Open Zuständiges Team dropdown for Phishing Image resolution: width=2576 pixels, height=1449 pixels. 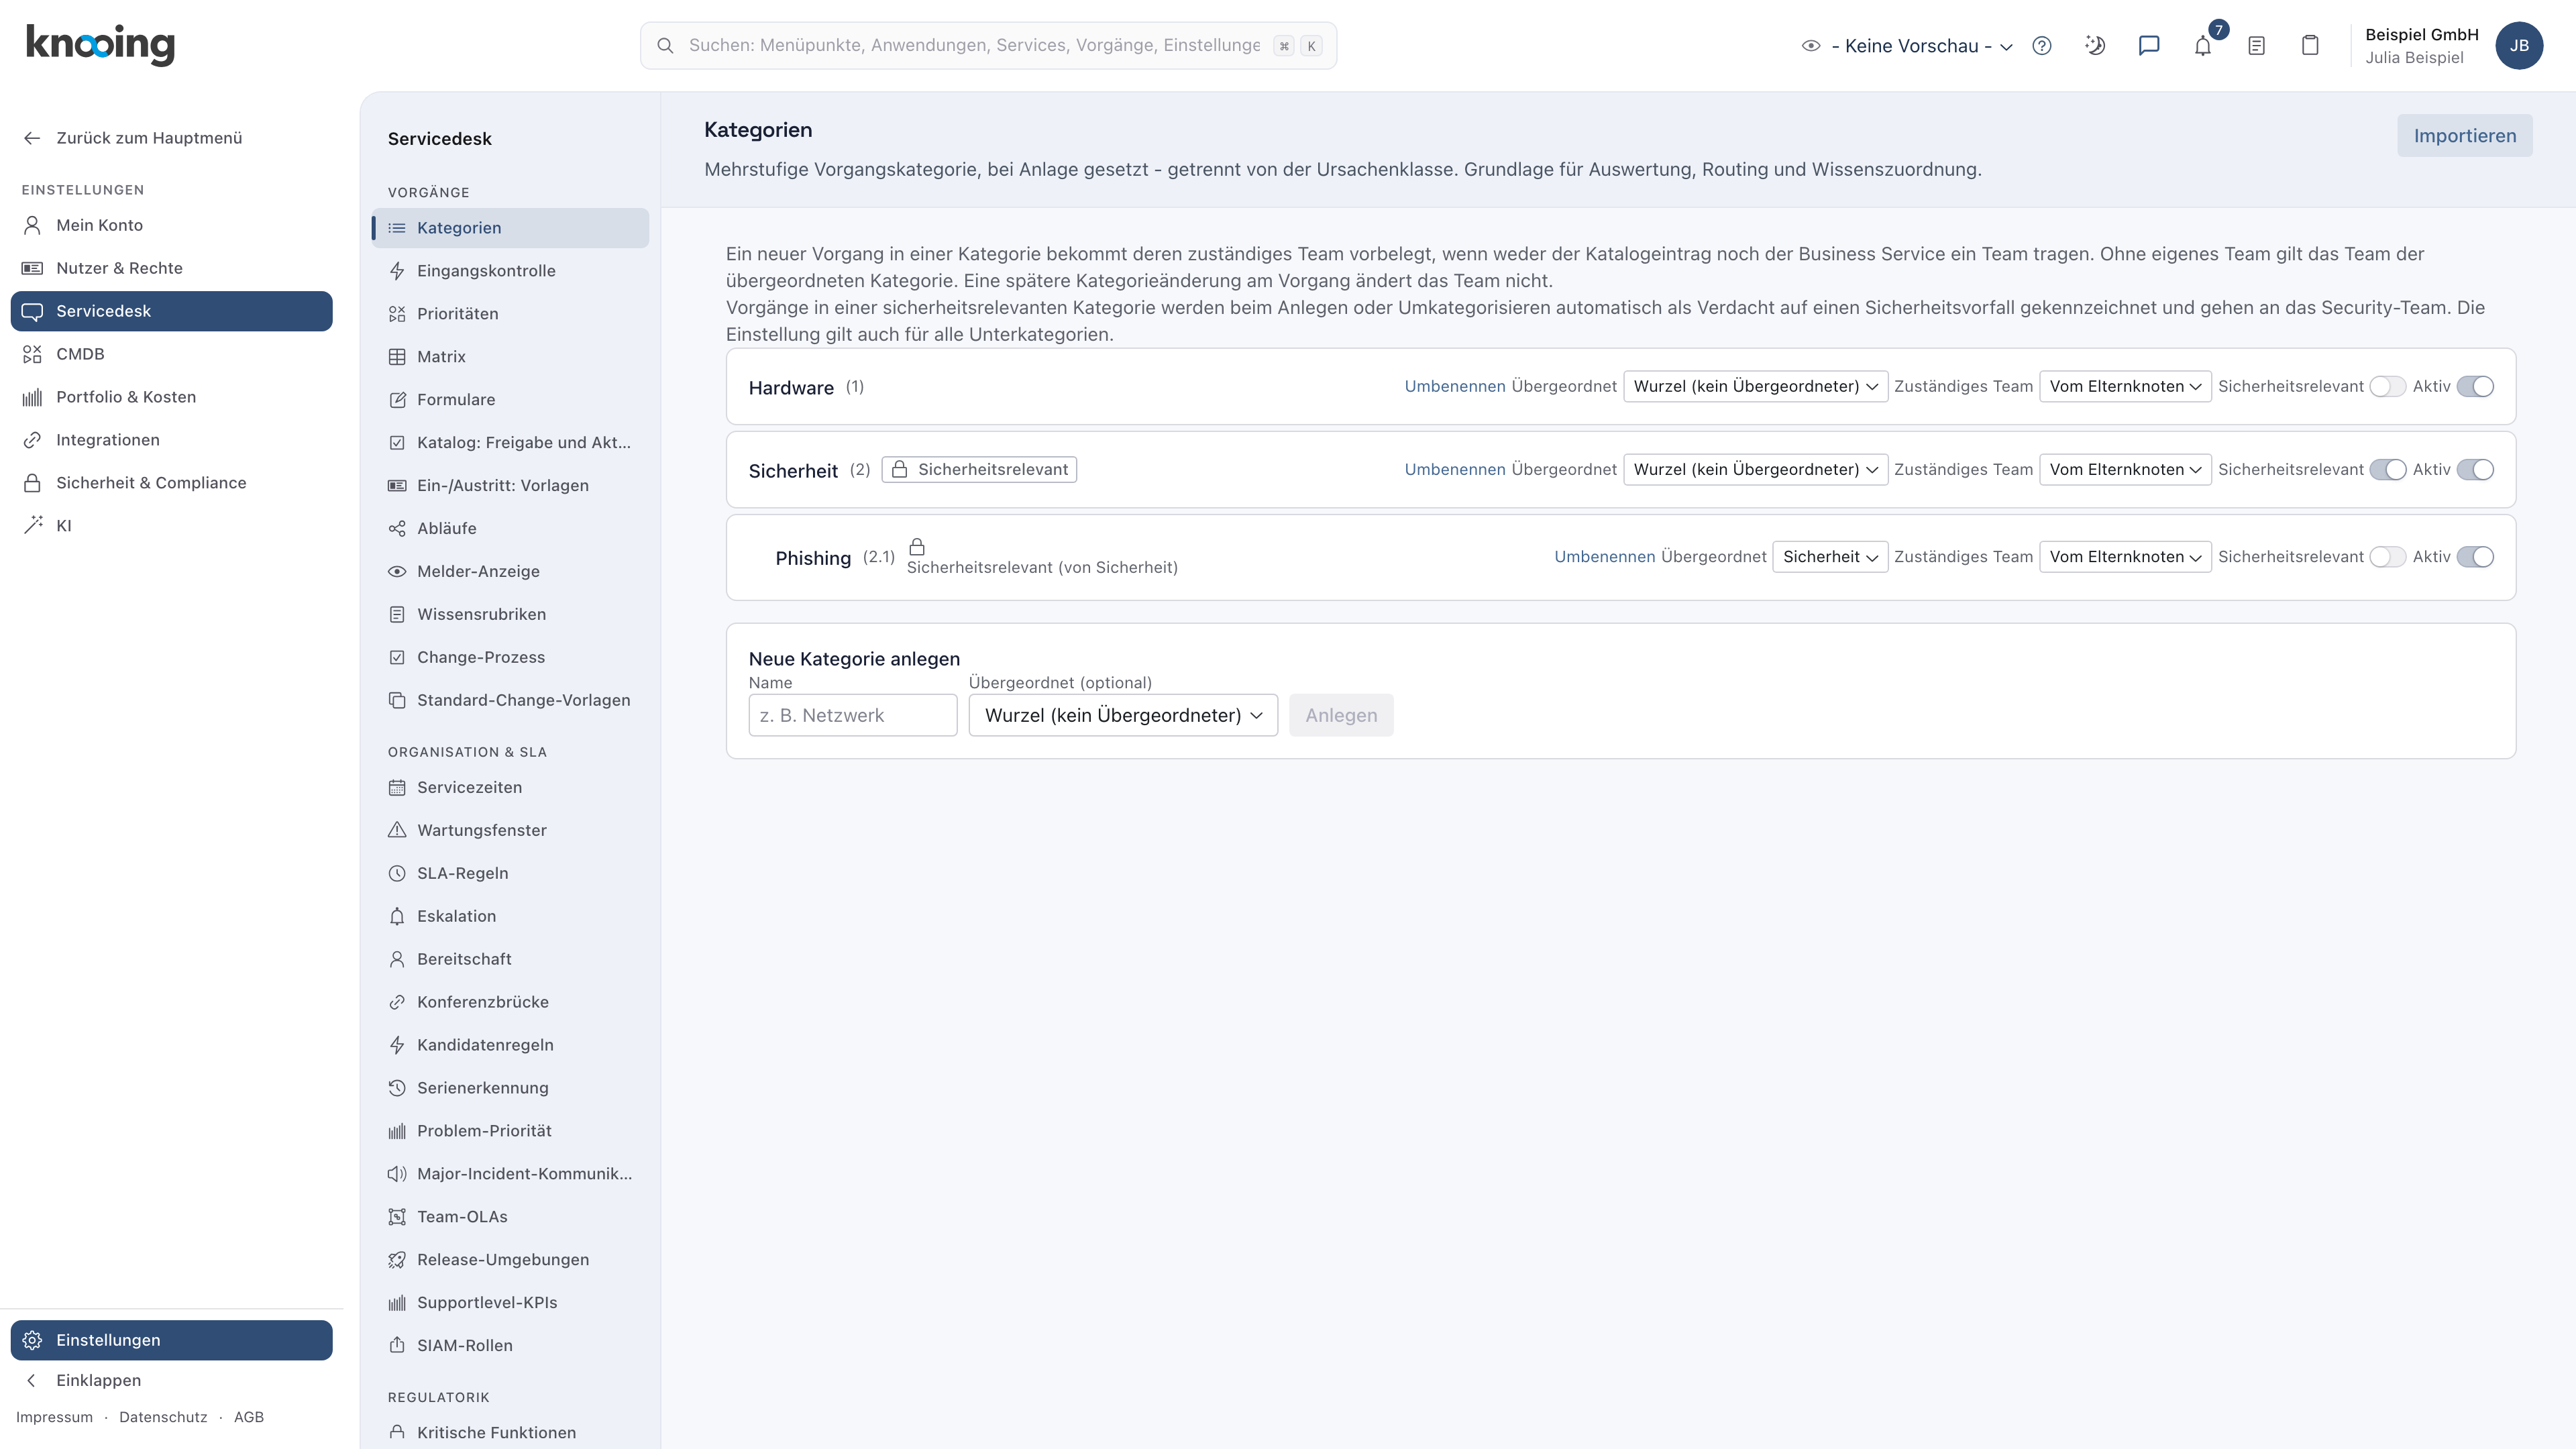coord(2125,557)
